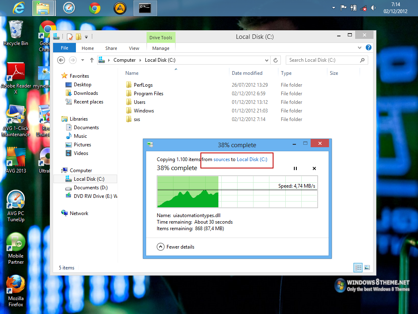This screenshot has width=418, height=314.
Task: Cancel the copy with the X control
Action: coord(314,168)
